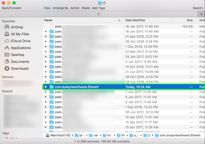
Task: Expand folder modified 21 Sep 2016
Action: coord(46,37)
